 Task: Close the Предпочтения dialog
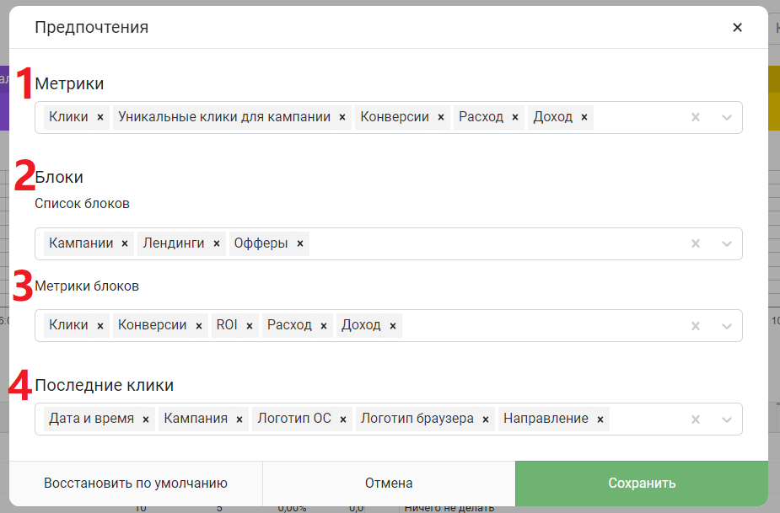pos(737,27)
